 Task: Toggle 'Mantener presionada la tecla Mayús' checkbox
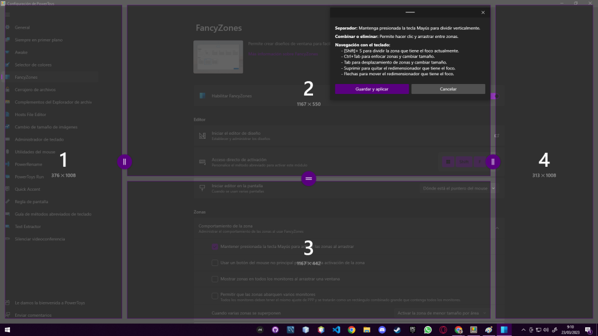click(x=215, y=247)
